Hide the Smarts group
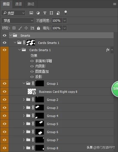 tap(4, 36)
